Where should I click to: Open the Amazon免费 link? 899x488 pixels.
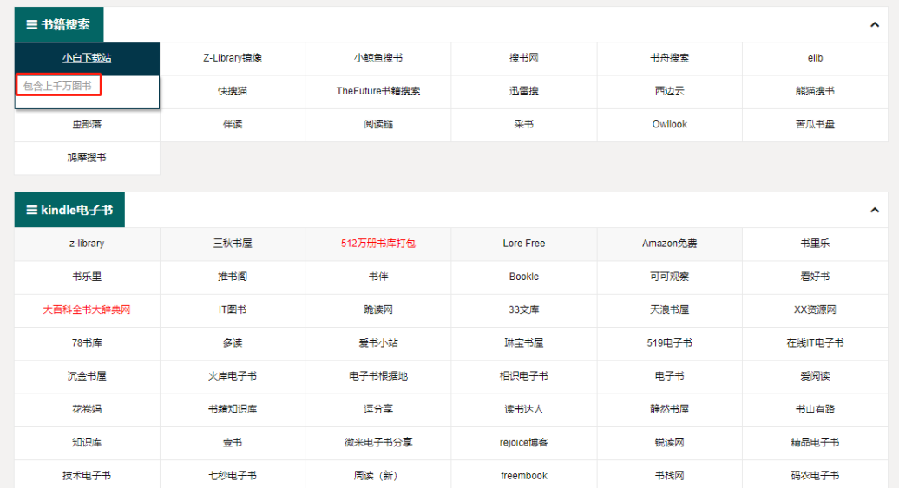click(x=670, y=244)
